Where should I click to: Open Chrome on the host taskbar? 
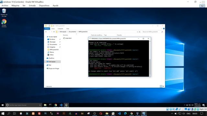132,113
